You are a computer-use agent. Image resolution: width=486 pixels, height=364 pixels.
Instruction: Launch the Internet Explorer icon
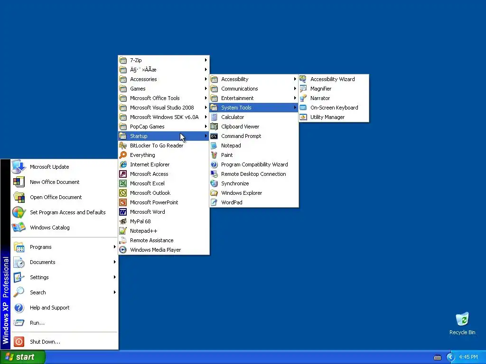tap(123, 164)
